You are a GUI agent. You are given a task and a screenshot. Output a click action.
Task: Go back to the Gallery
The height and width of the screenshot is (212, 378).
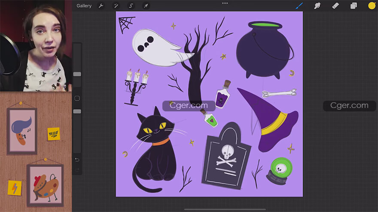(84, 6)
